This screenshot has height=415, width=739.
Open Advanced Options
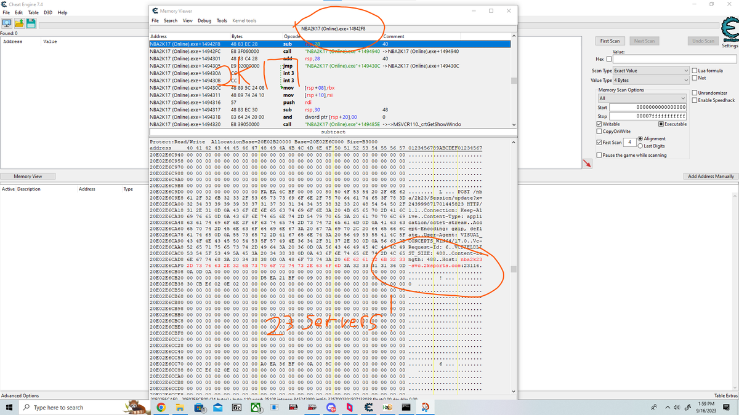click(x=20, y=396)
